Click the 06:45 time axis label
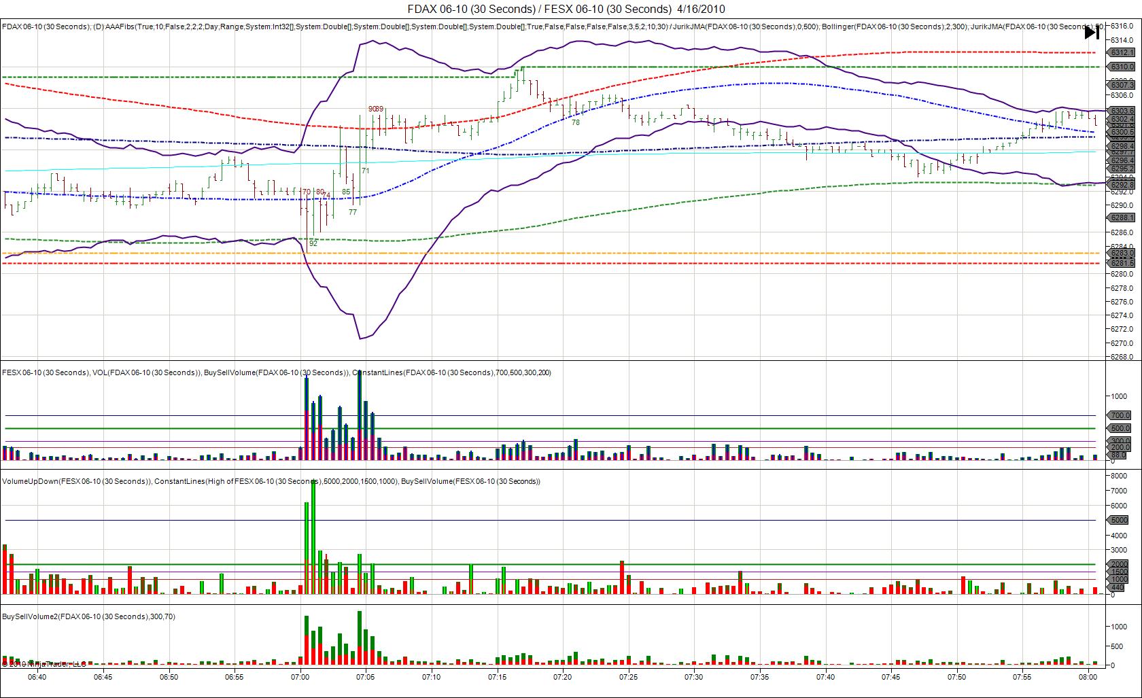Screen dimensions: 1142x698 pyautogui.click(x=103, y=677)
